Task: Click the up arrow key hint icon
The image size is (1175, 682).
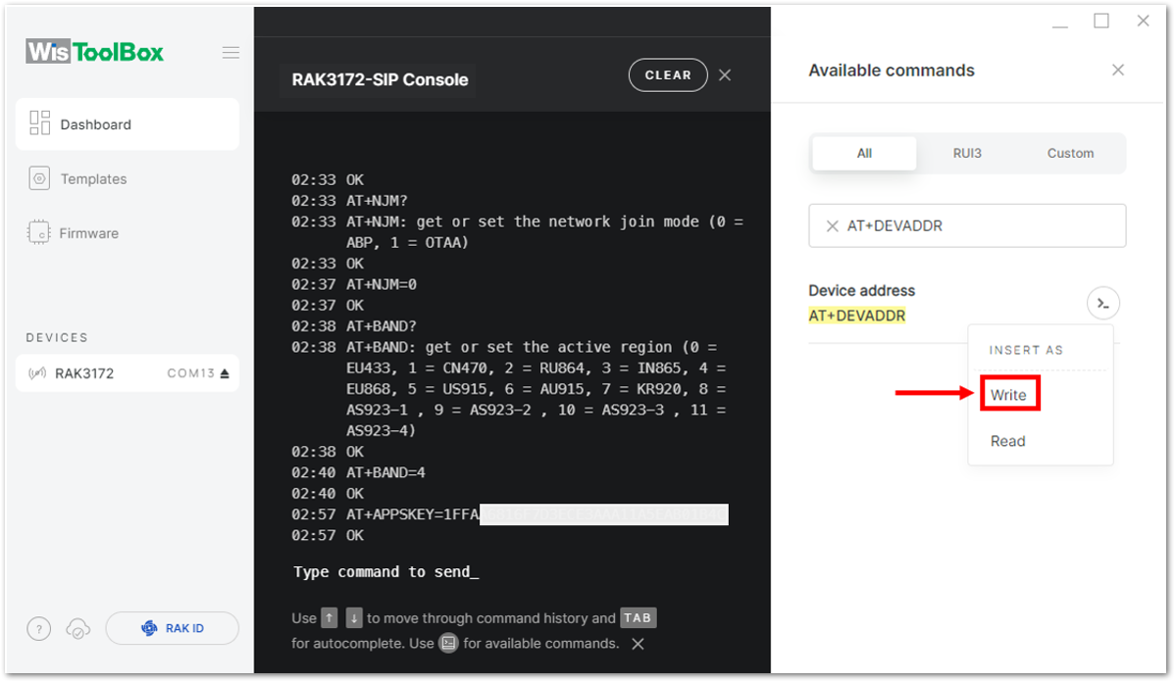Action: tap(329, 617)
